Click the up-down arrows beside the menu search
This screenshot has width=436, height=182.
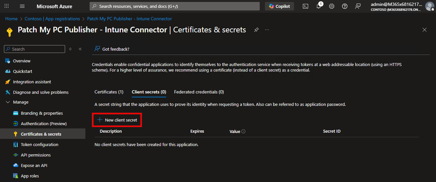pyautogui.click(x=70, y=49)
